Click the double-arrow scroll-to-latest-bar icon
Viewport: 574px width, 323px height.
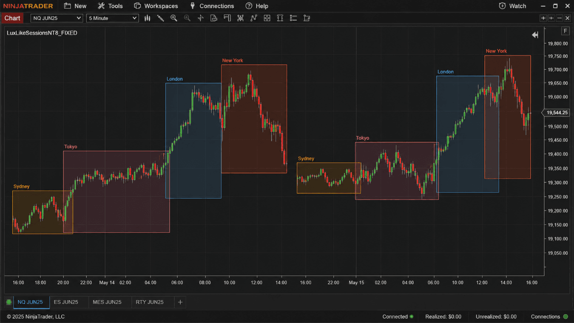pyautogui.click(x=535, y=35)
